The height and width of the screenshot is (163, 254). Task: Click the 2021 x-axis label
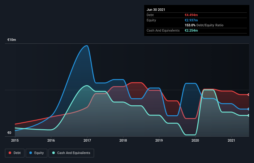click(231, 140)
